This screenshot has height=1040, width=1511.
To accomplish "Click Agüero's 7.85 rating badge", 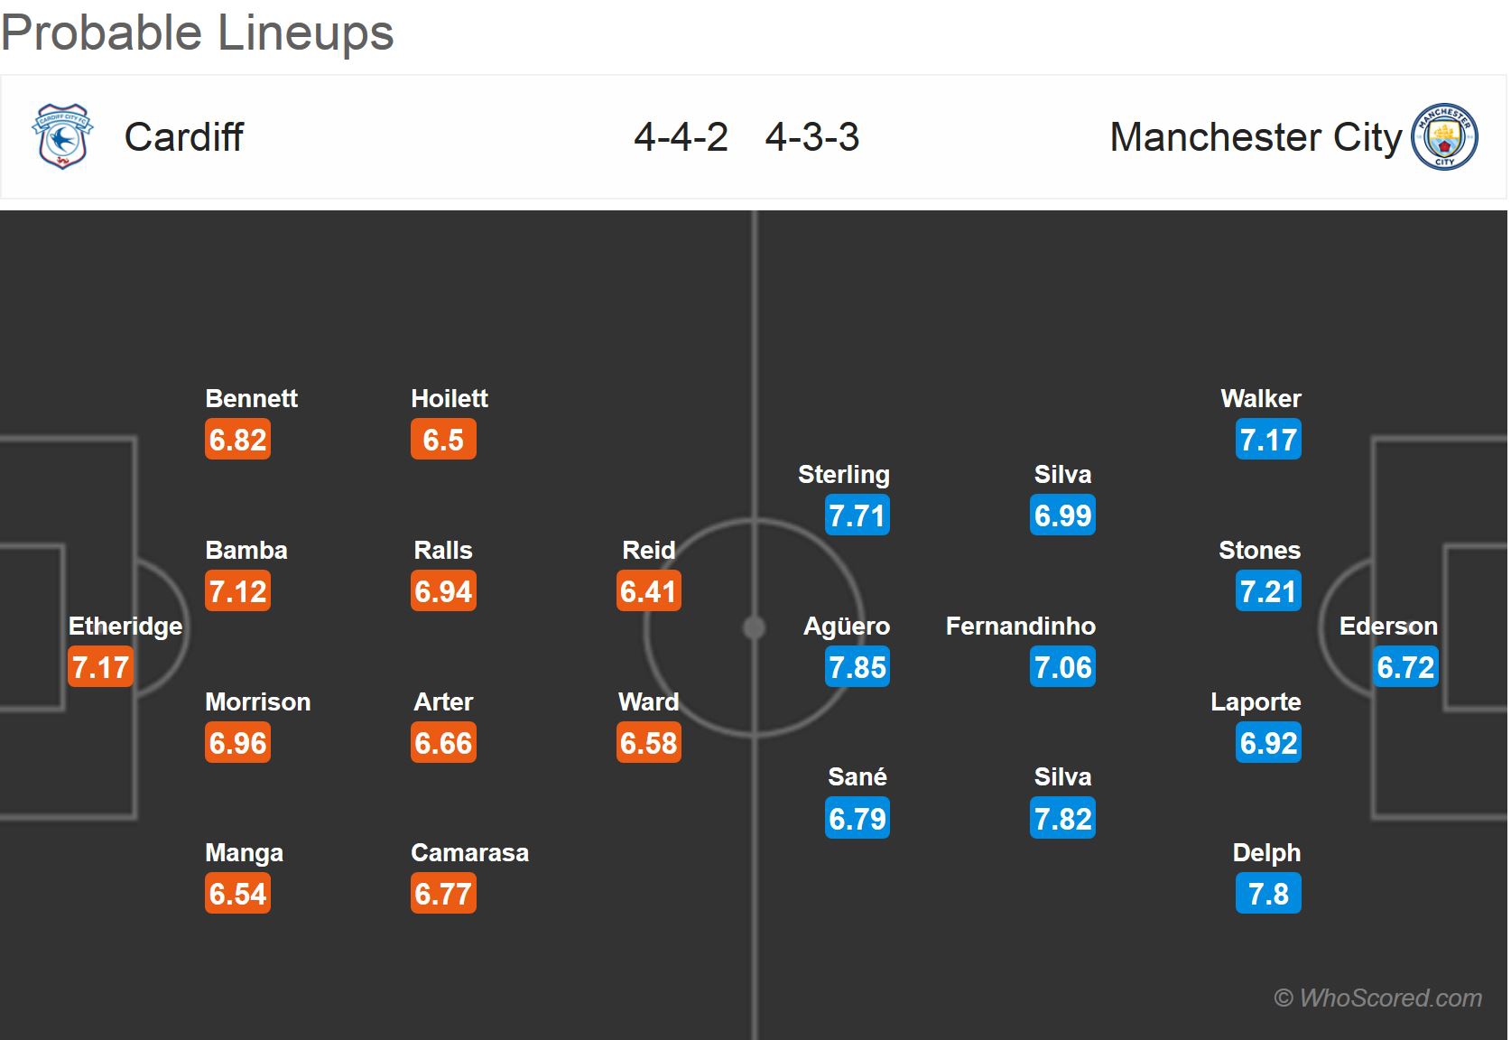I will (x=857, y=667).
